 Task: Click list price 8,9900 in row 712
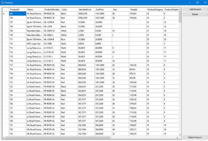(x=103, y=44)
